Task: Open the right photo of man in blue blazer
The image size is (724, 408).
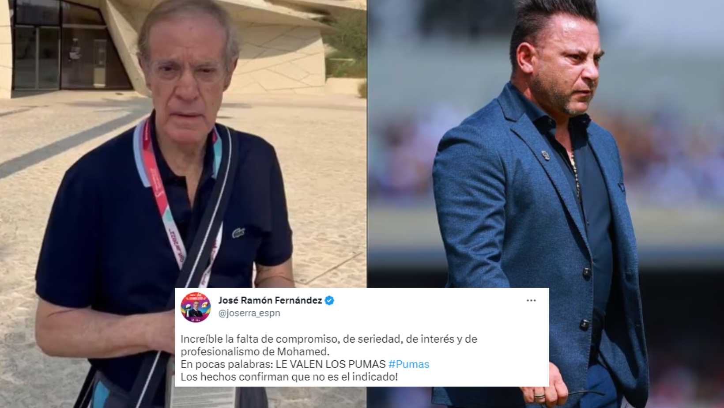Action: 546,146
